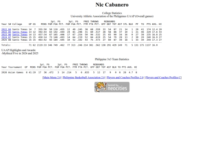224x168 pixels.
Task: Click Santo Tomas link in 2023 86 row
Action: 20,34
